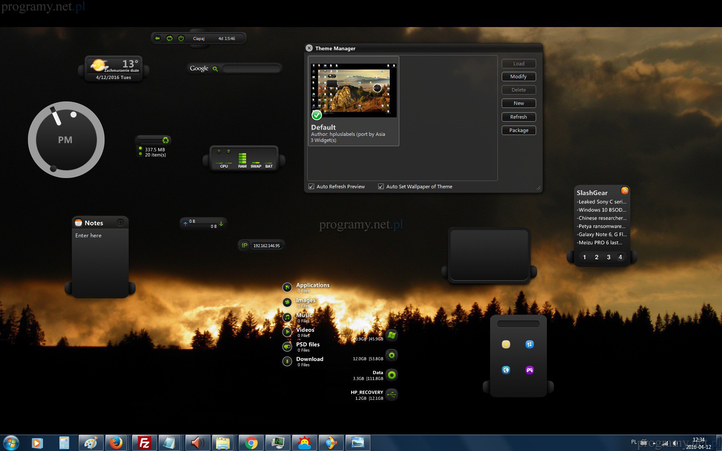Screen dimensions: 722x451
Task: Open the Windows 10 BSOD news headline
Action: [x=602, y=210]
